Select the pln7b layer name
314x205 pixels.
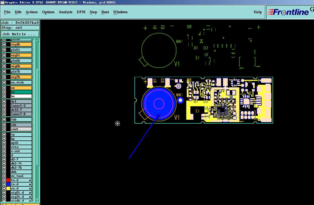21,72
